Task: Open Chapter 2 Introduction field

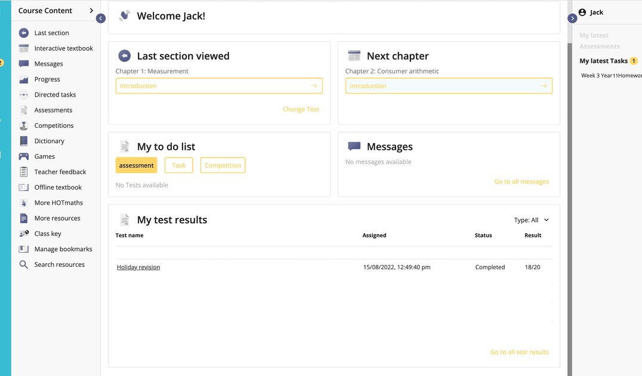Action: [448, 86]
